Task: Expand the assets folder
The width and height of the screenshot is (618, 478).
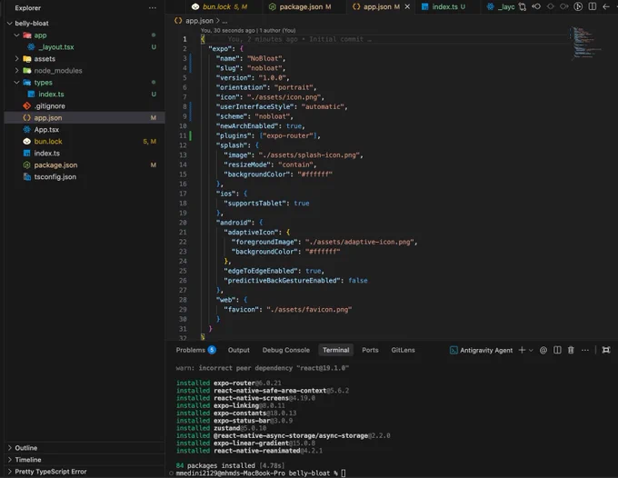Action: pyautogui.click(x=16, y=59)
